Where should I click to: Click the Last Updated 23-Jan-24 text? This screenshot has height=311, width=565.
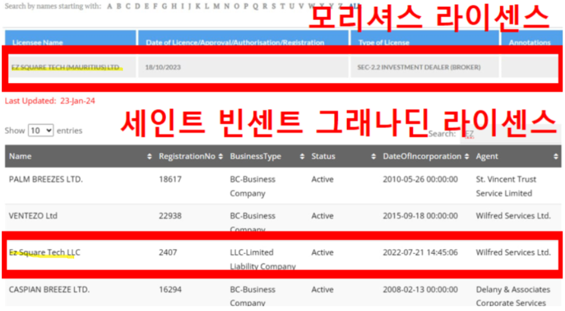click(x=50, y=101)
